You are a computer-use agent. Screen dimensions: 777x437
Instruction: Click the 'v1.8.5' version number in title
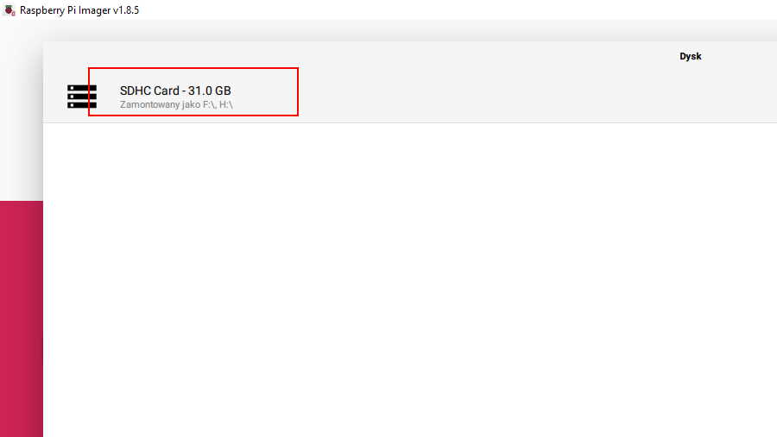click(126, 10)
